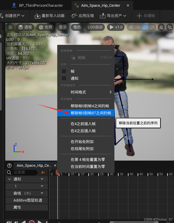This screenshot has width=174, height=223.
Task: Toggle the 通知 snap checkbox in menu
Action: point(64,78)
